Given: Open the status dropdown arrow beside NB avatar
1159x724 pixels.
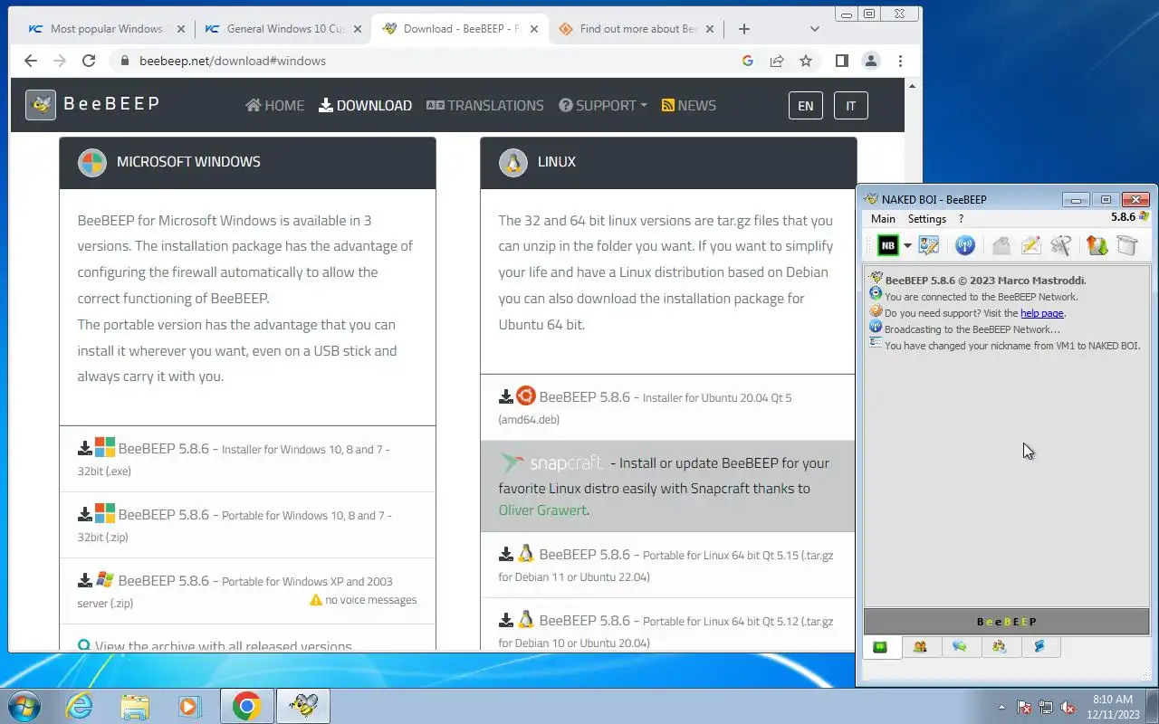Looking at the screenshot, I should coord(907,246).
